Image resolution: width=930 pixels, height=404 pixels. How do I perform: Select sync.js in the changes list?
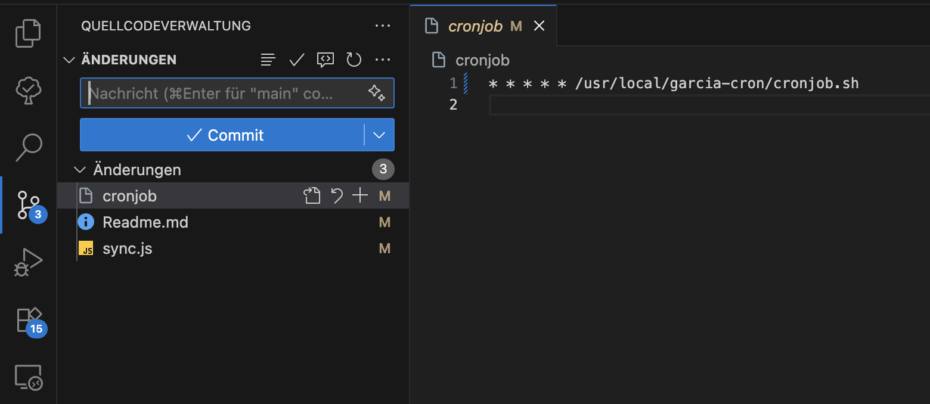[x=233, y=248]
